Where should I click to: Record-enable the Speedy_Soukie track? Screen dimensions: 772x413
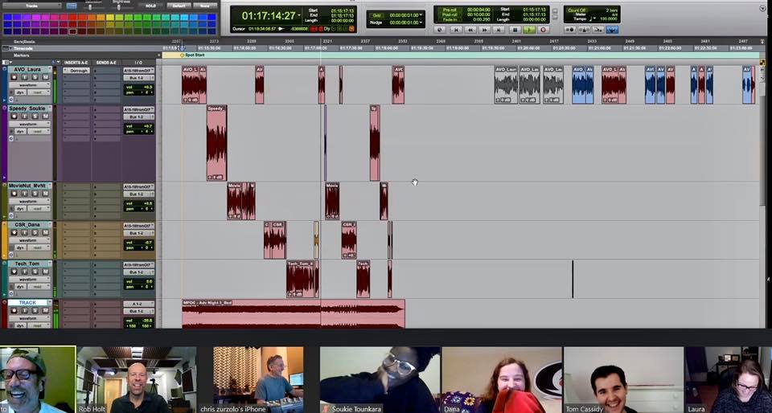pyautogui.click(x=14, y=116)
